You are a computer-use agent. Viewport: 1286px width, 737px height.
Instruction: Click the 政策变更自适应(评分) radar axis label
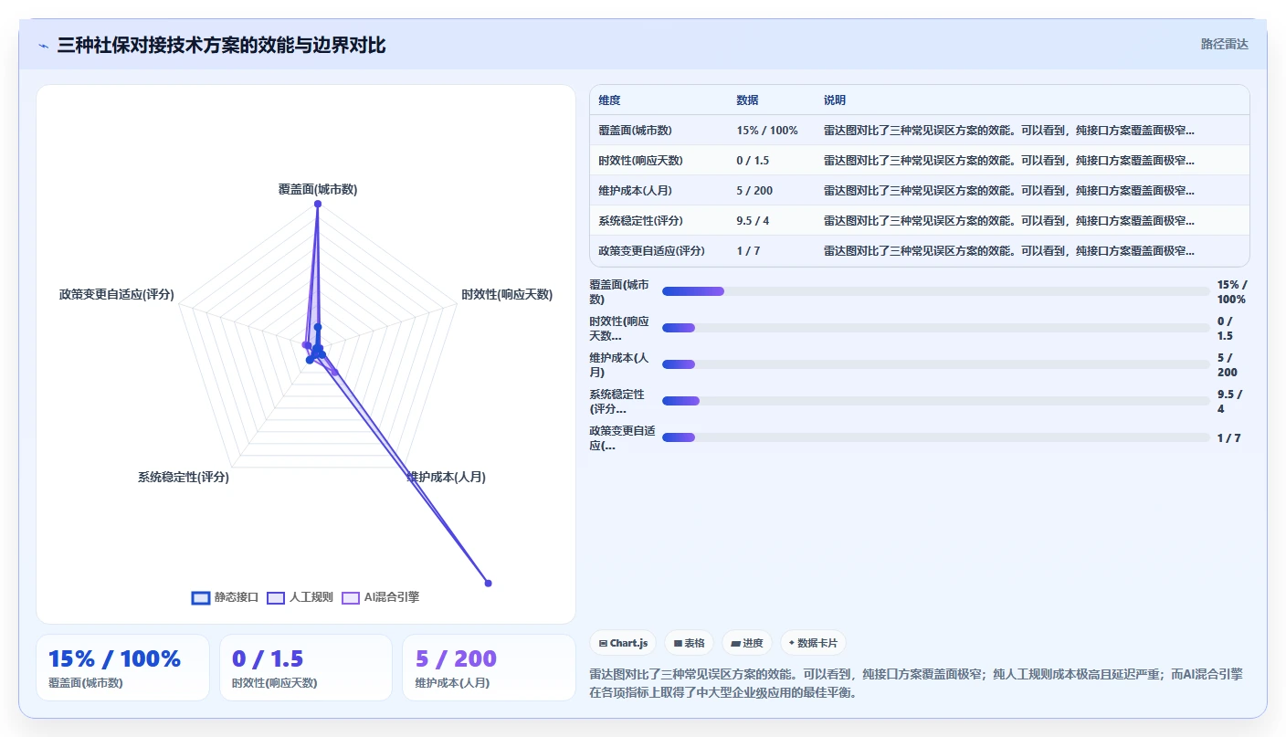(x=116, y=294)
